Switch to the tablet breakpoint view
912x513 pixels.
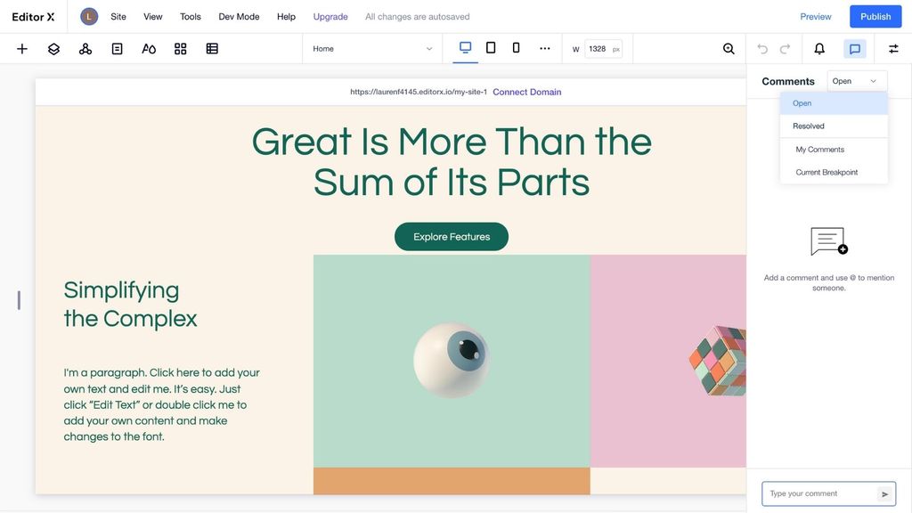(489, 46)
